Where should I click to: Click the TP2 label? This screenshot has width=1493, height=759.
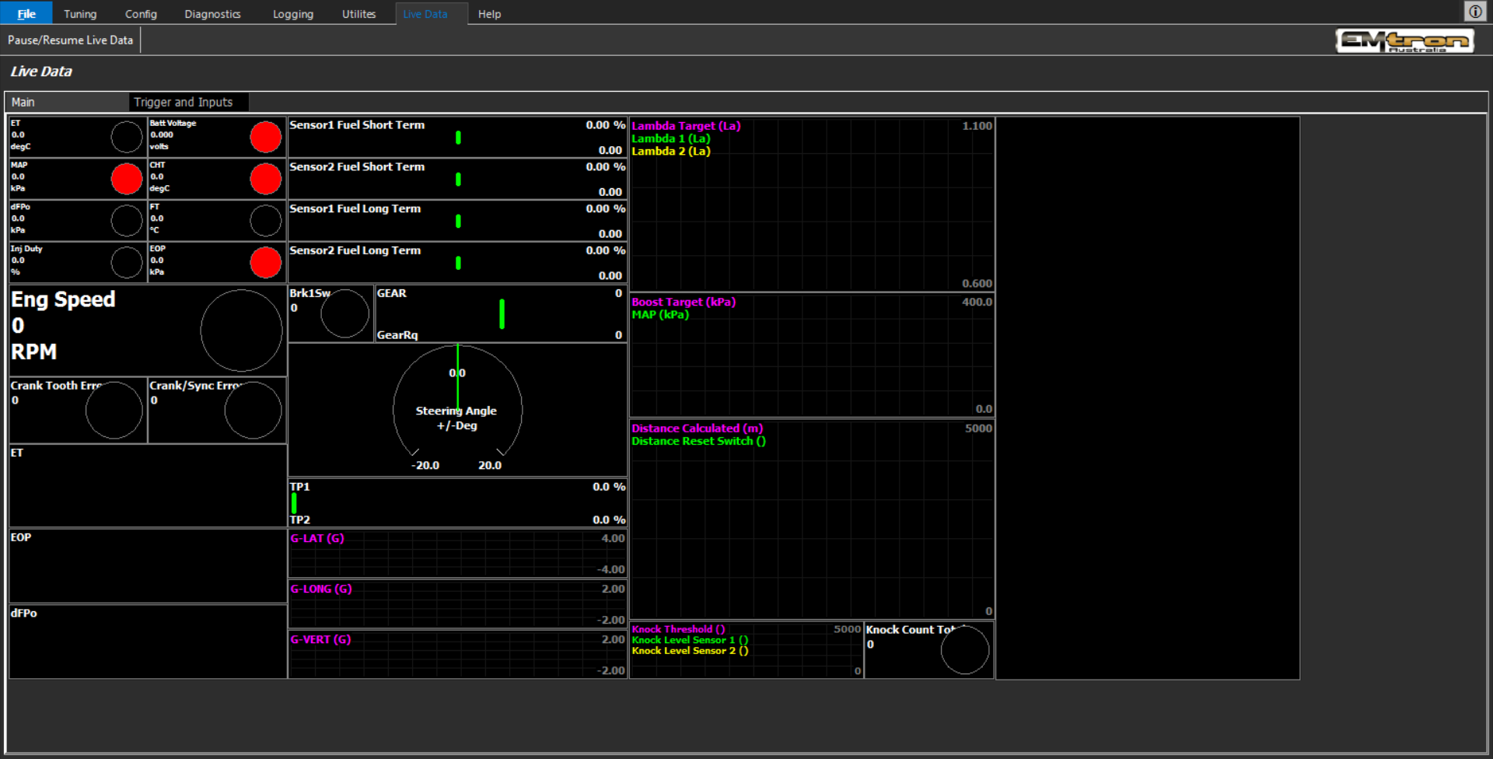coord(300,519)
